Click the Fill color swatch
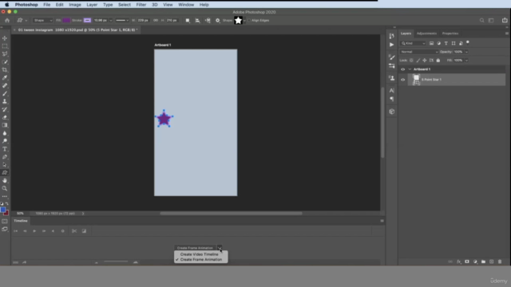Image resolution: width=511 pixels, height=287 pixels. click(66, 20)
